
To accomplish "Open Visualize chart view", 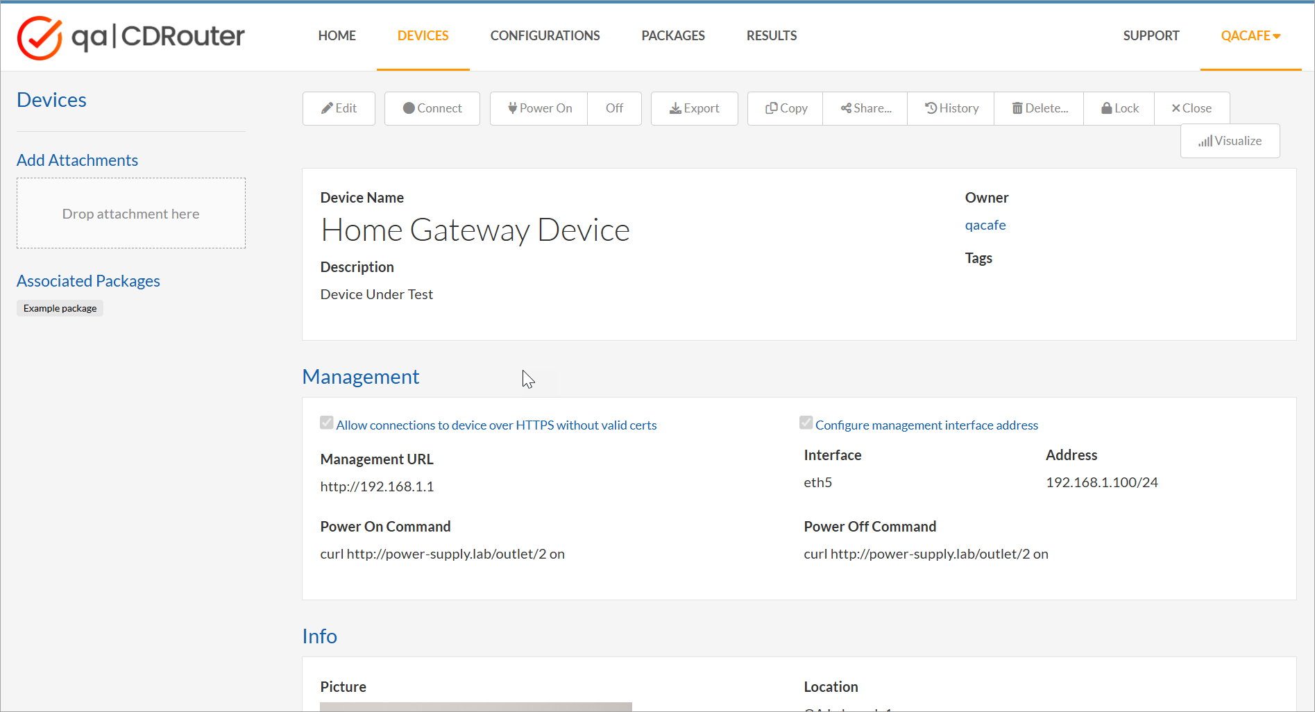I will 1230,141.
